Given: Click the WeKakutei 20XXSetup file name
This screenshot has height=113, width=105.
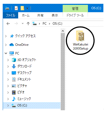Looking at the screenshot, I should coord(81,47).
